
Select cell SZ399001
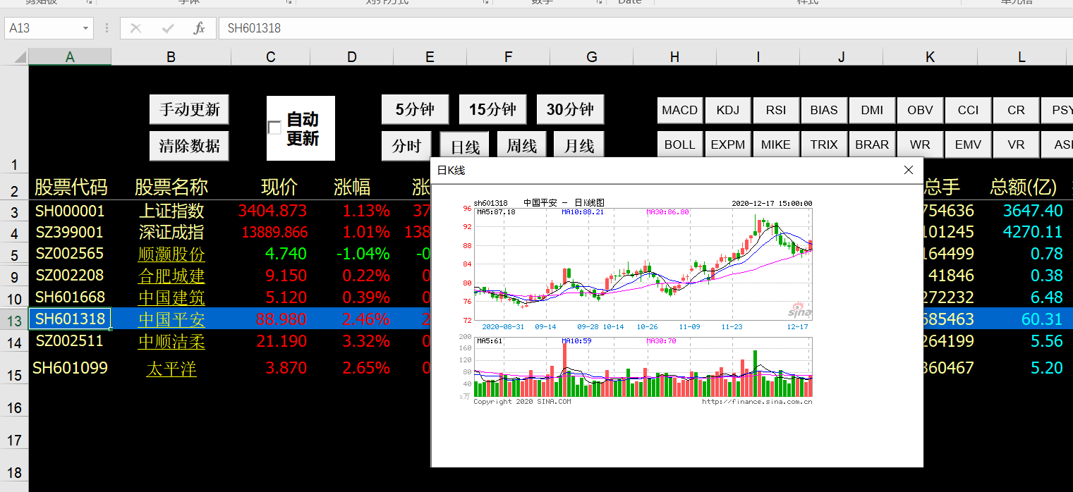[70, 232]
